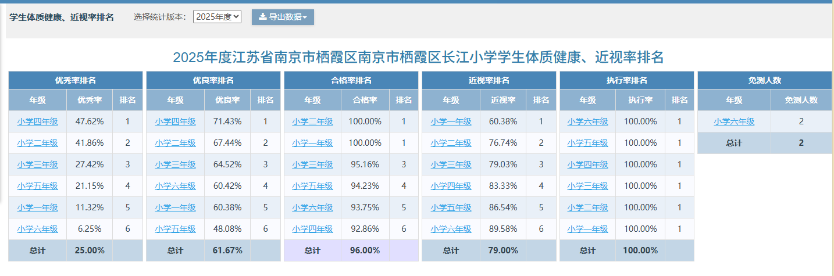This screenshot has width=834, height=276.
Task: Open 小学四年级 link in 优秀率排名 table
Action: 38,122
